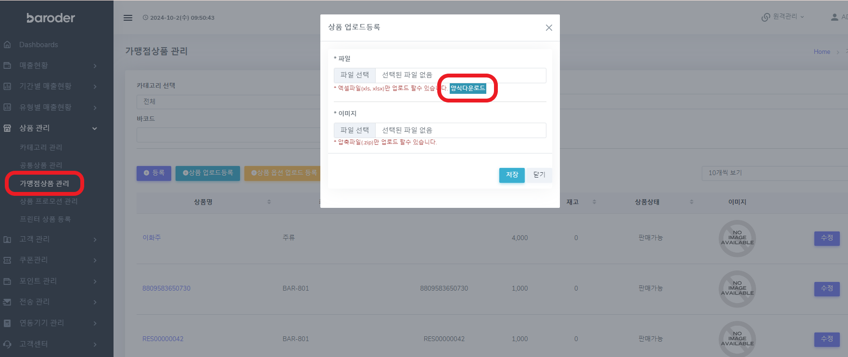Expand the 매출현황 submenu
Viewport: 848px width, 357px height.
tap(95, 66)
